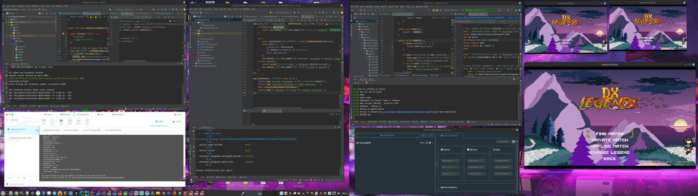The image size is (698, 196).
Task: Select the LOGS tab for the container
Action: [159, 121]
